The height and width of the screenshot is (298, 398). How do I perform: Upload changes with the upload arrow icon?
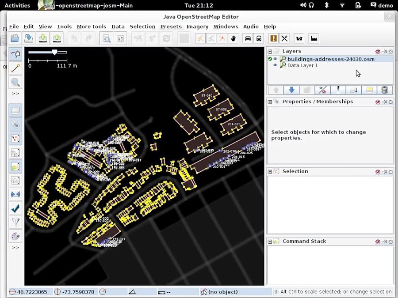57,38
